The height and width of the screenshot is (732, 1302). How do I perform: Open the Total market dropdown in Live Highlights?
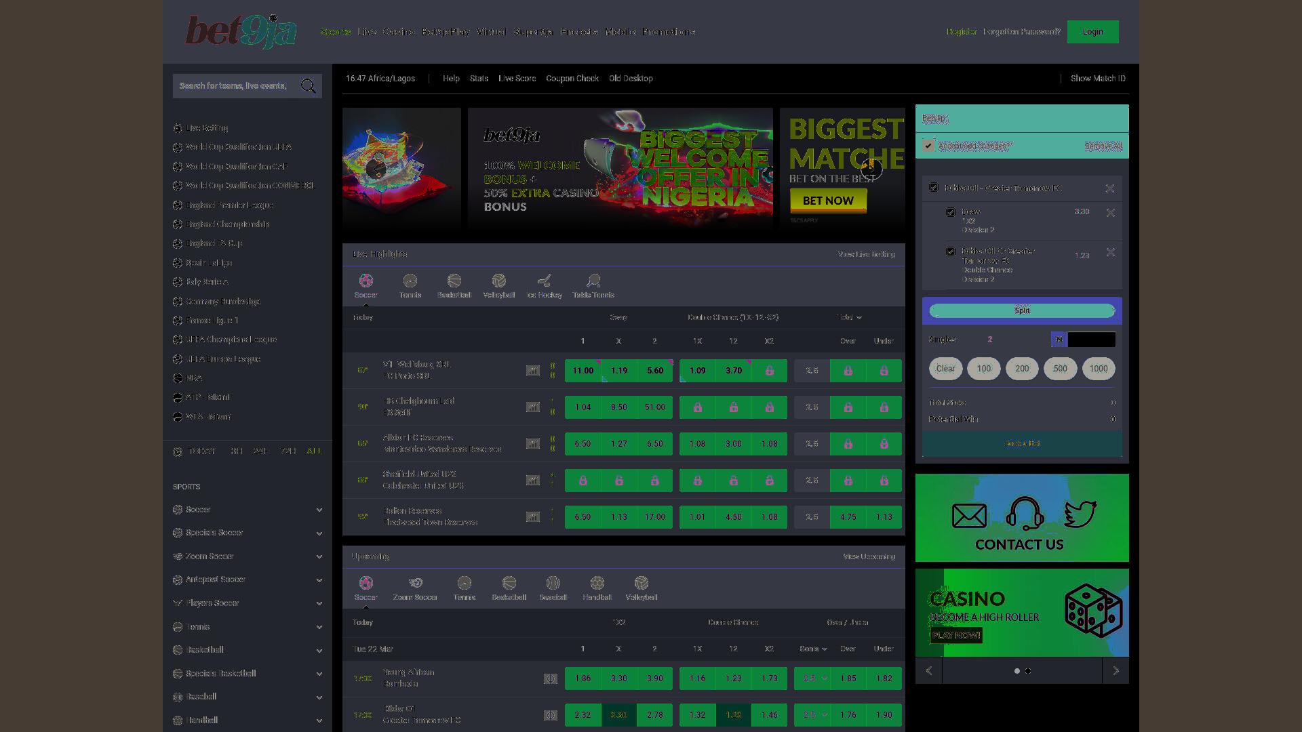pyautogui.click(x=848, y=317)
